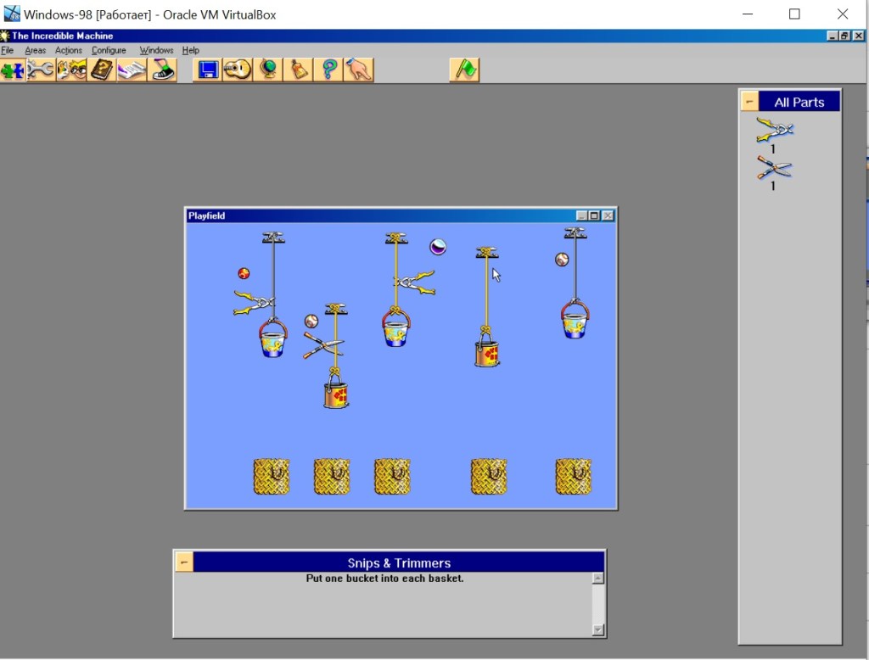Click the cat and mouse faces icon
The width and height of the screenshot is (869, 660).
point(71,70)
